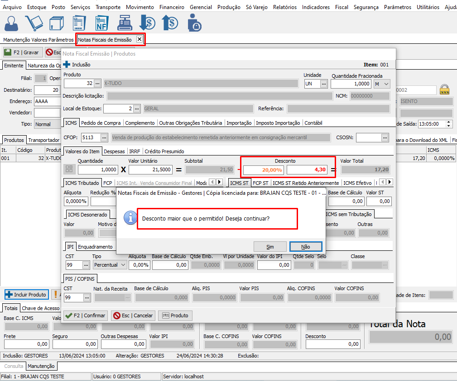The width and height of the screenshot is (457, 381).
Task: Click the padlock icon beside destinatário
Action: tap(445, 89)
